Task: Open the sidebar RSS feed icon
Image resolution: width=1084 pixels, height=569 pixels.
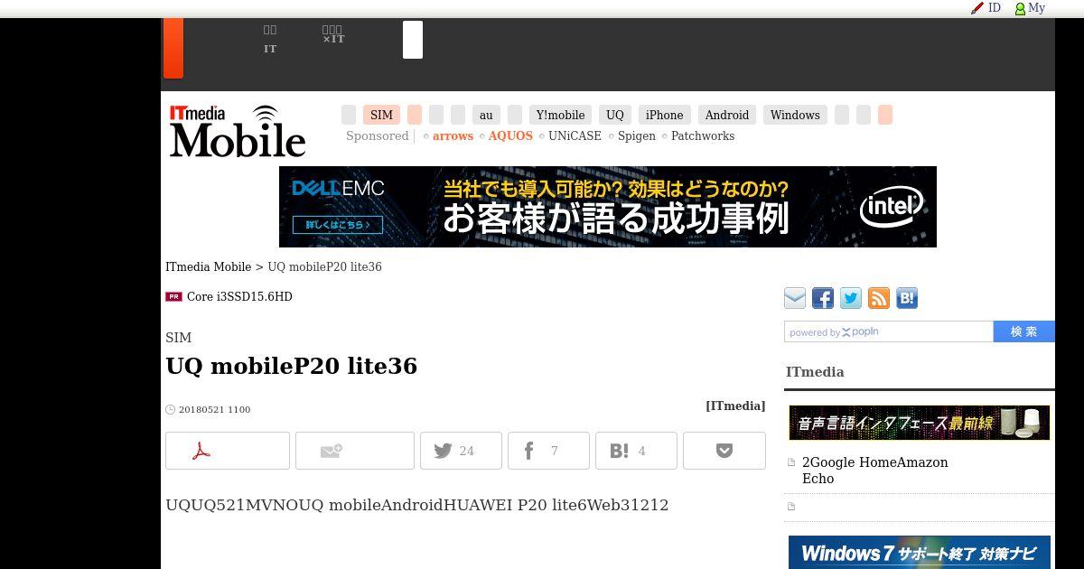Action: 879,298
